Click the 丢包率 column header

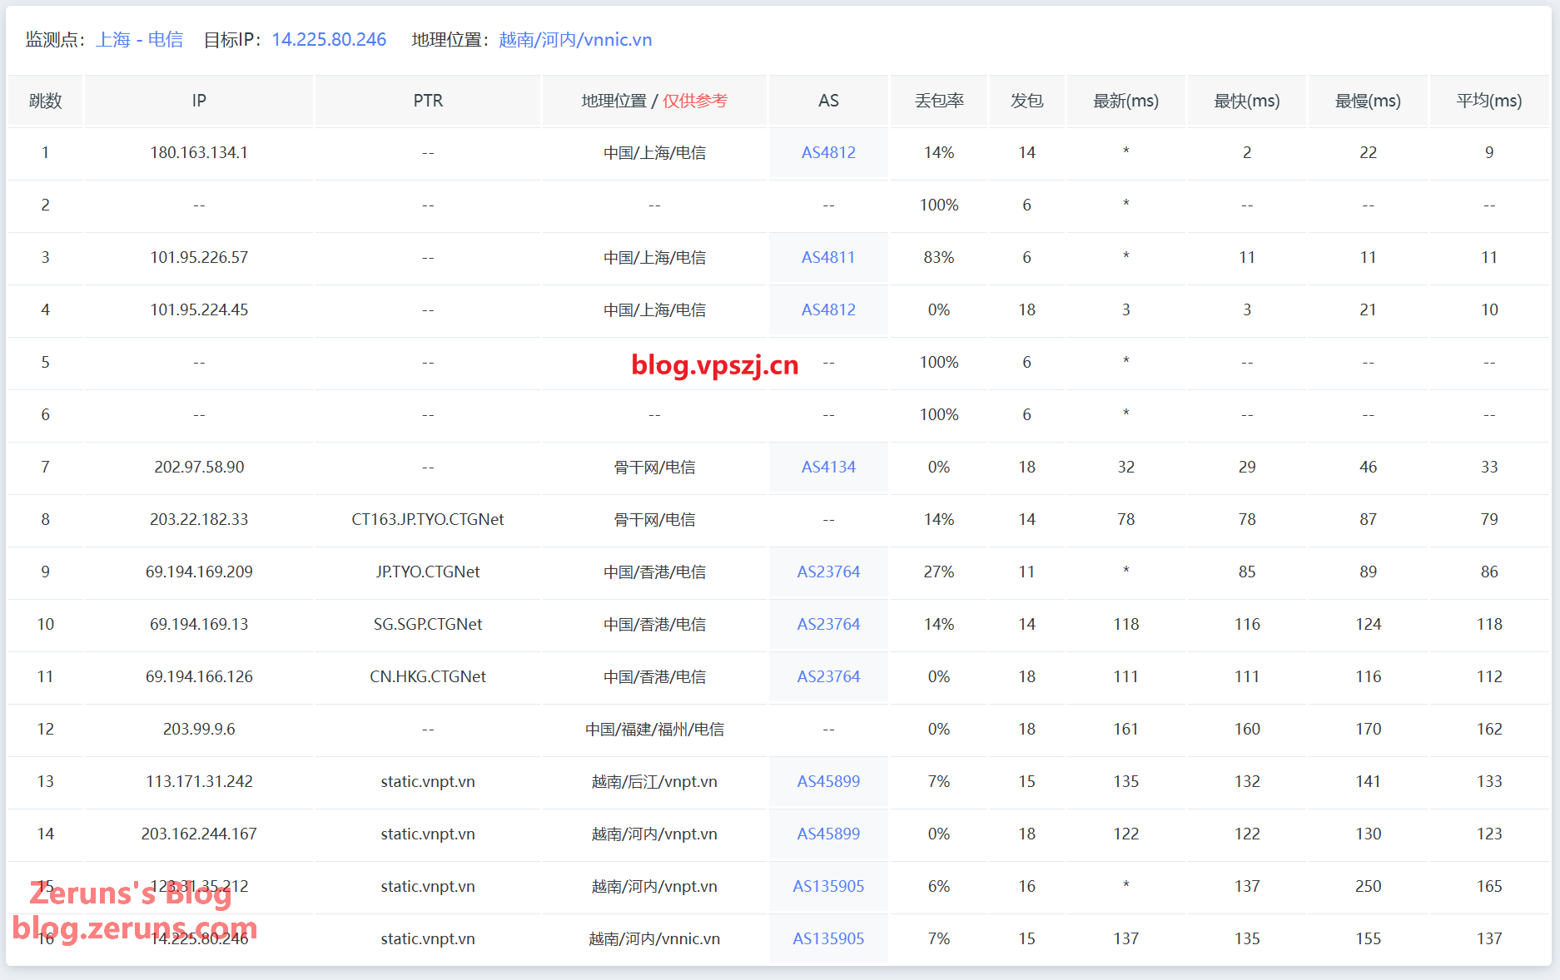tap(939, 101)
